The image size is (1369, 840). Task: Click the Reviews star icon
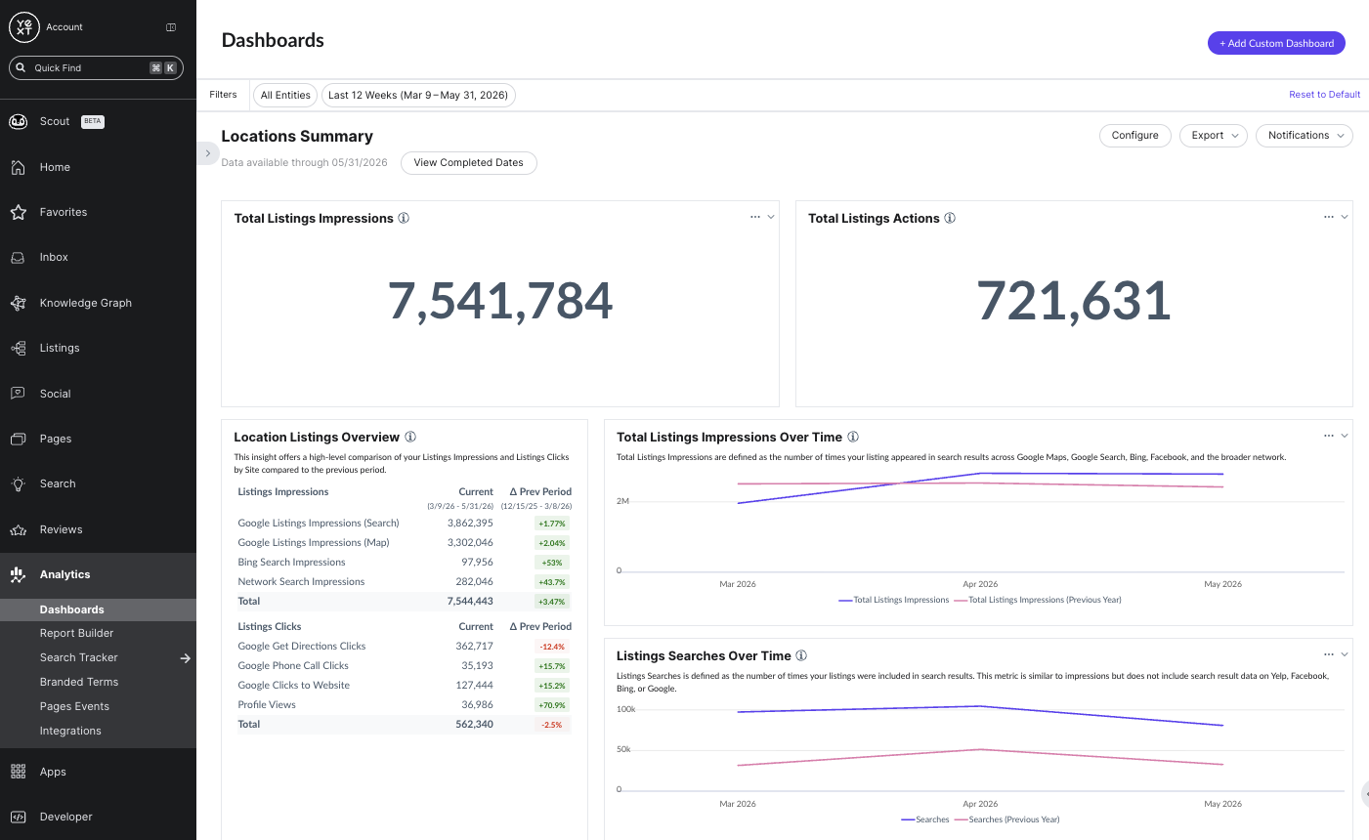[x=18, y=529]
